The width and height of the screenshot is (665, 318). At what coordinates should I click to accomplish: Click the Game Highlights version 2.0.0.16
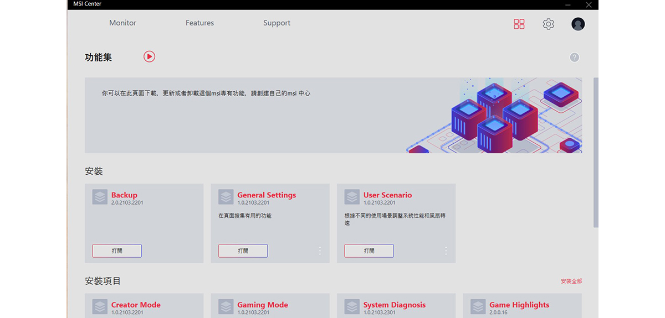click(498, 312)
